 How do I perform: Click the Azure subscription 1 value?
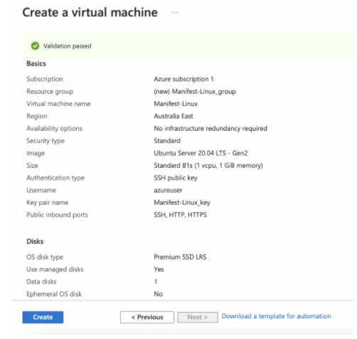(183, 79)
